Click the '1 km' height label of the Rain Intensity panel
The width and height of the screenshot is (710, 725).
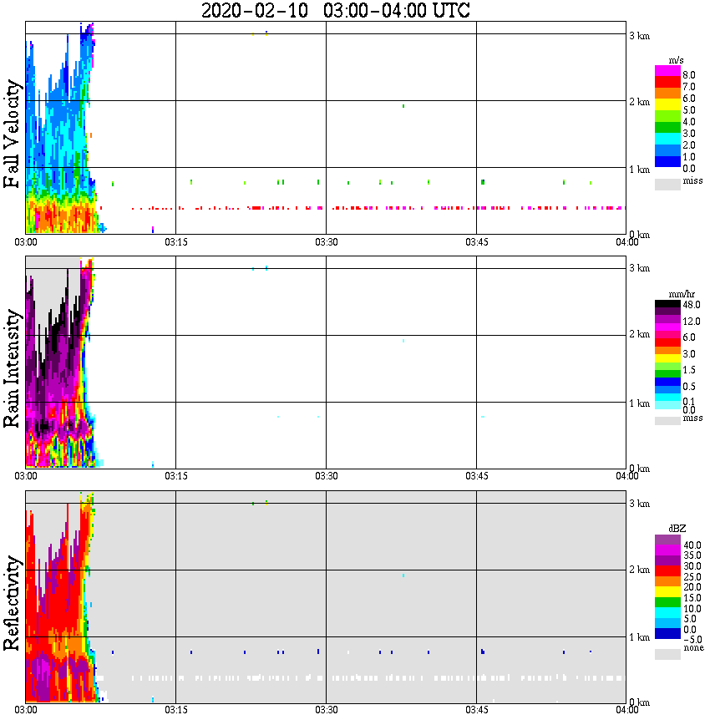click(x=639, y=403)
